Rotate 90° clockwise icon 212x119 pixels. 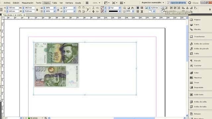(x=79, y=8)
